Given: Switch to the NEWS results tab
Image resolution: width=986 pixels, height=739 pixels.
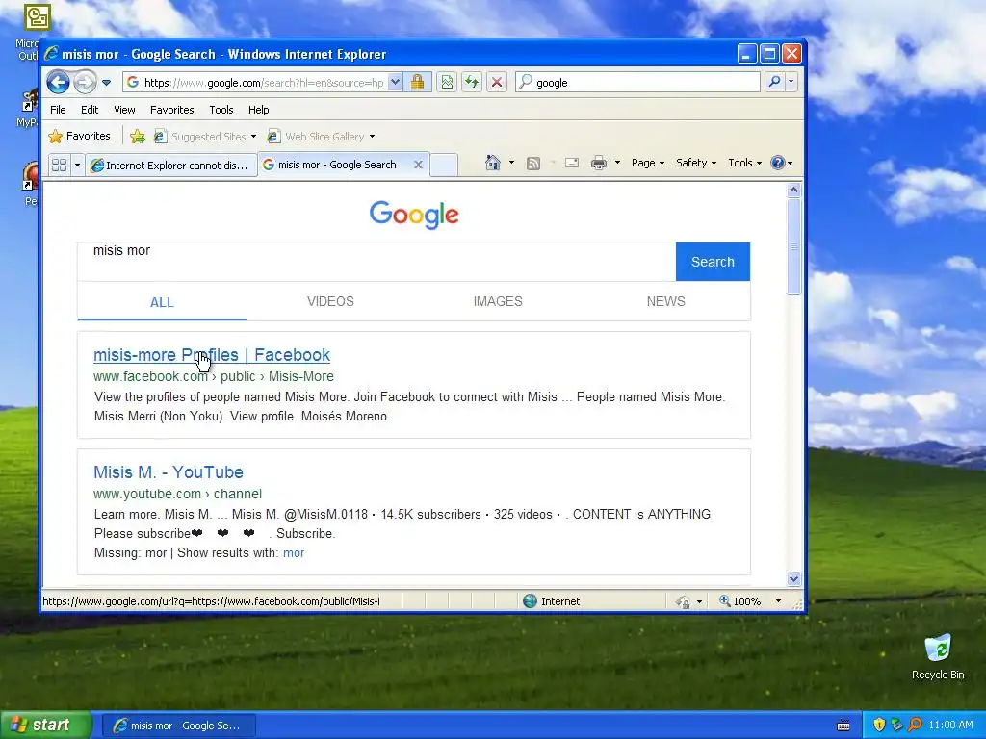Looking at the screenshot, I should pos(666,301).
